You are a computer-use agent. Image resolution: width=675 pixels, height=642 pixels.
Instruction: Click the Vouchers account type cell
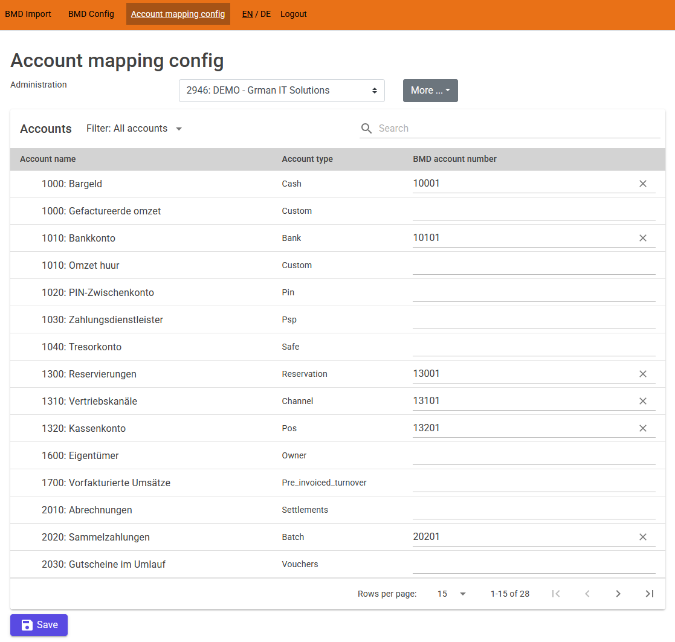pyautogui.click(x=300, y=564)
